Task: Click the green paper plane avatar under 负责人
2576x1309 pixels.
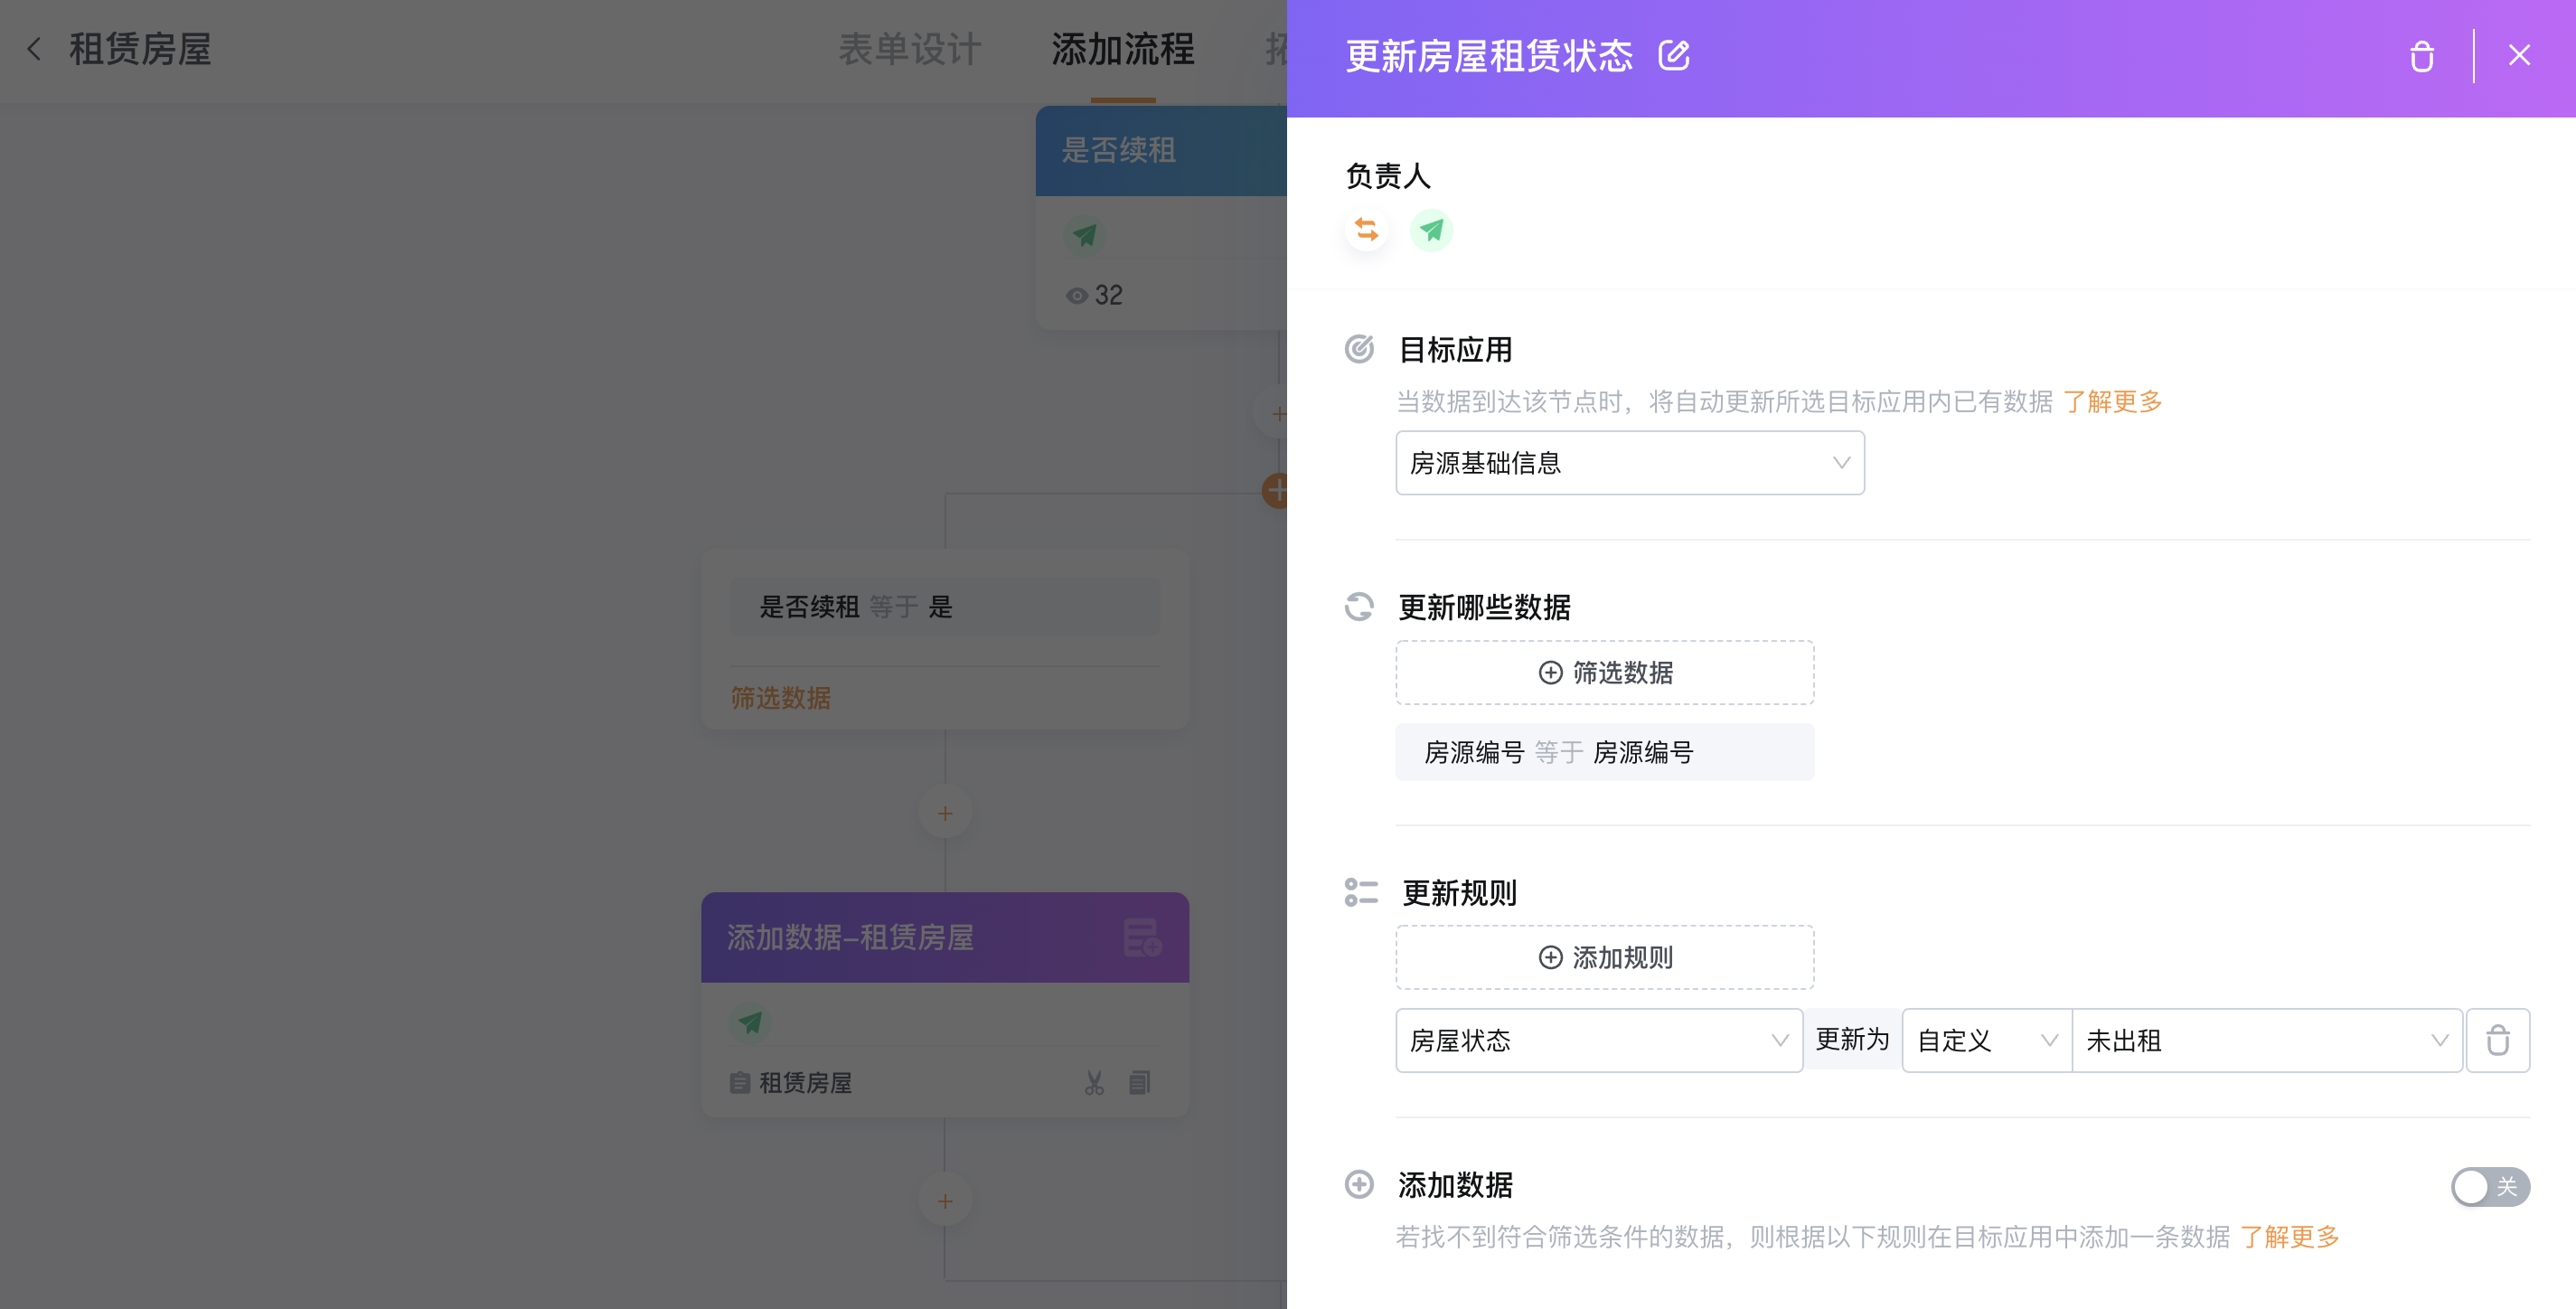Action: (x=1431, y=230)
